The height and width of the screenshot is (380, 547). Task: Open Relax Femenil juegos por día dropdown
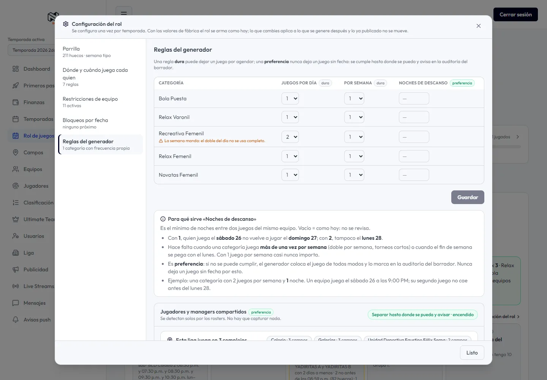click(x=290, y=156)
